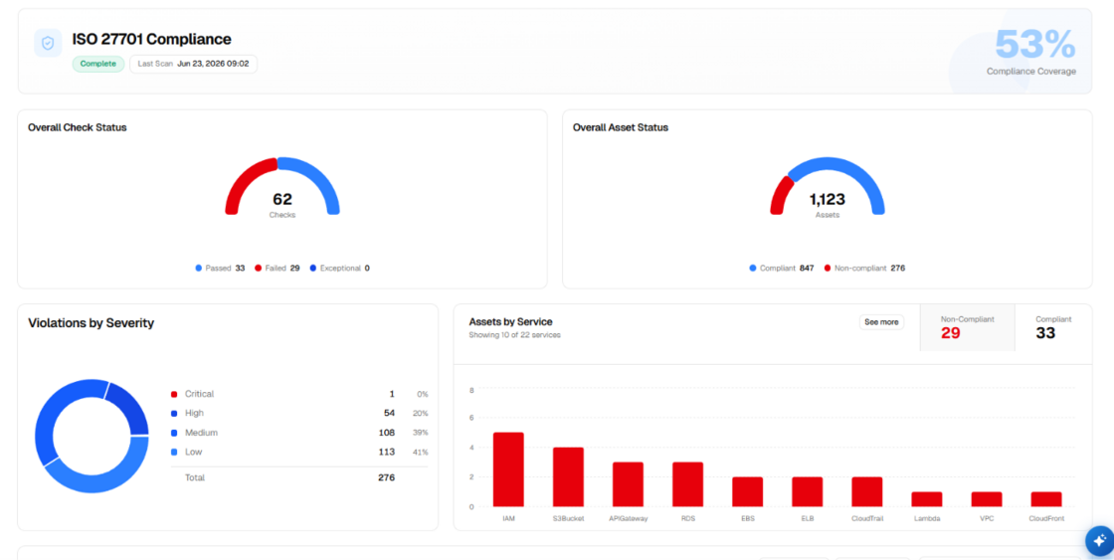
Task: Select the High severity row
Action: [x=299, y=413]
